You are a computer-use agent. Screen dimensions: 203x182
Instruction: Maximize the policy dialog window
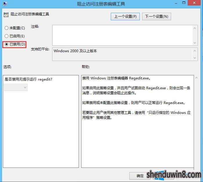(184, 3)
